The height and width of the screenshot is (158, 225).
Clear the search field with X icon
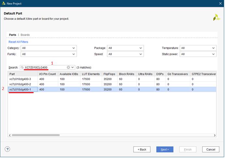pyautogui.click(x=69, y=67)
